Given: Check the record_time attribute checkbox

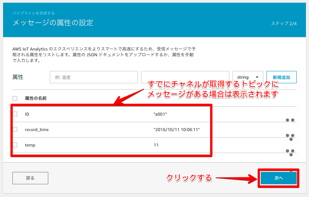Looking at the screenshot, I should tap(15, 130).
